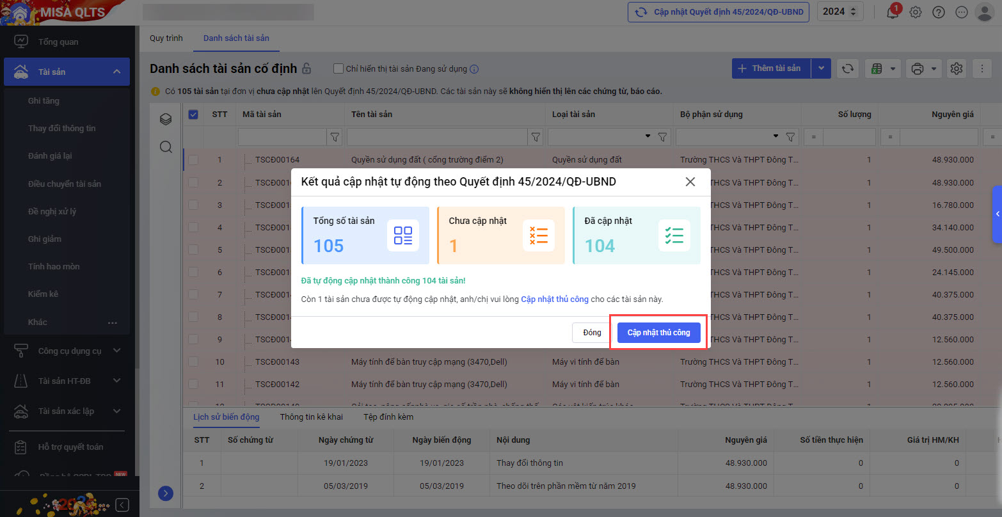This screenshot has width=1002, height=517.
Task: Select the Danh sách tài sản tab
Action: tap(236, 38)
